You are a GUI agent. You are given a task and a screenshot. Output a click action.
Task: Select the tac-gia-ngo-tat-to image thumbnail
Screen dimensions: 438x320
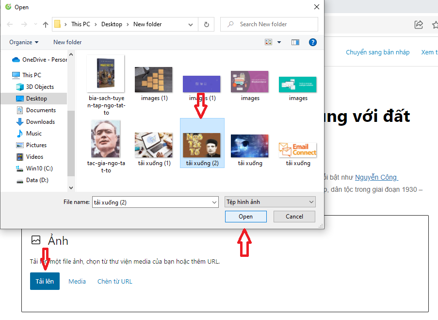coord(106,140)
